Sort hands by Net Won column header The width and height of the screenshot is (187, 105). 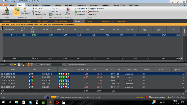coord(82,70)
